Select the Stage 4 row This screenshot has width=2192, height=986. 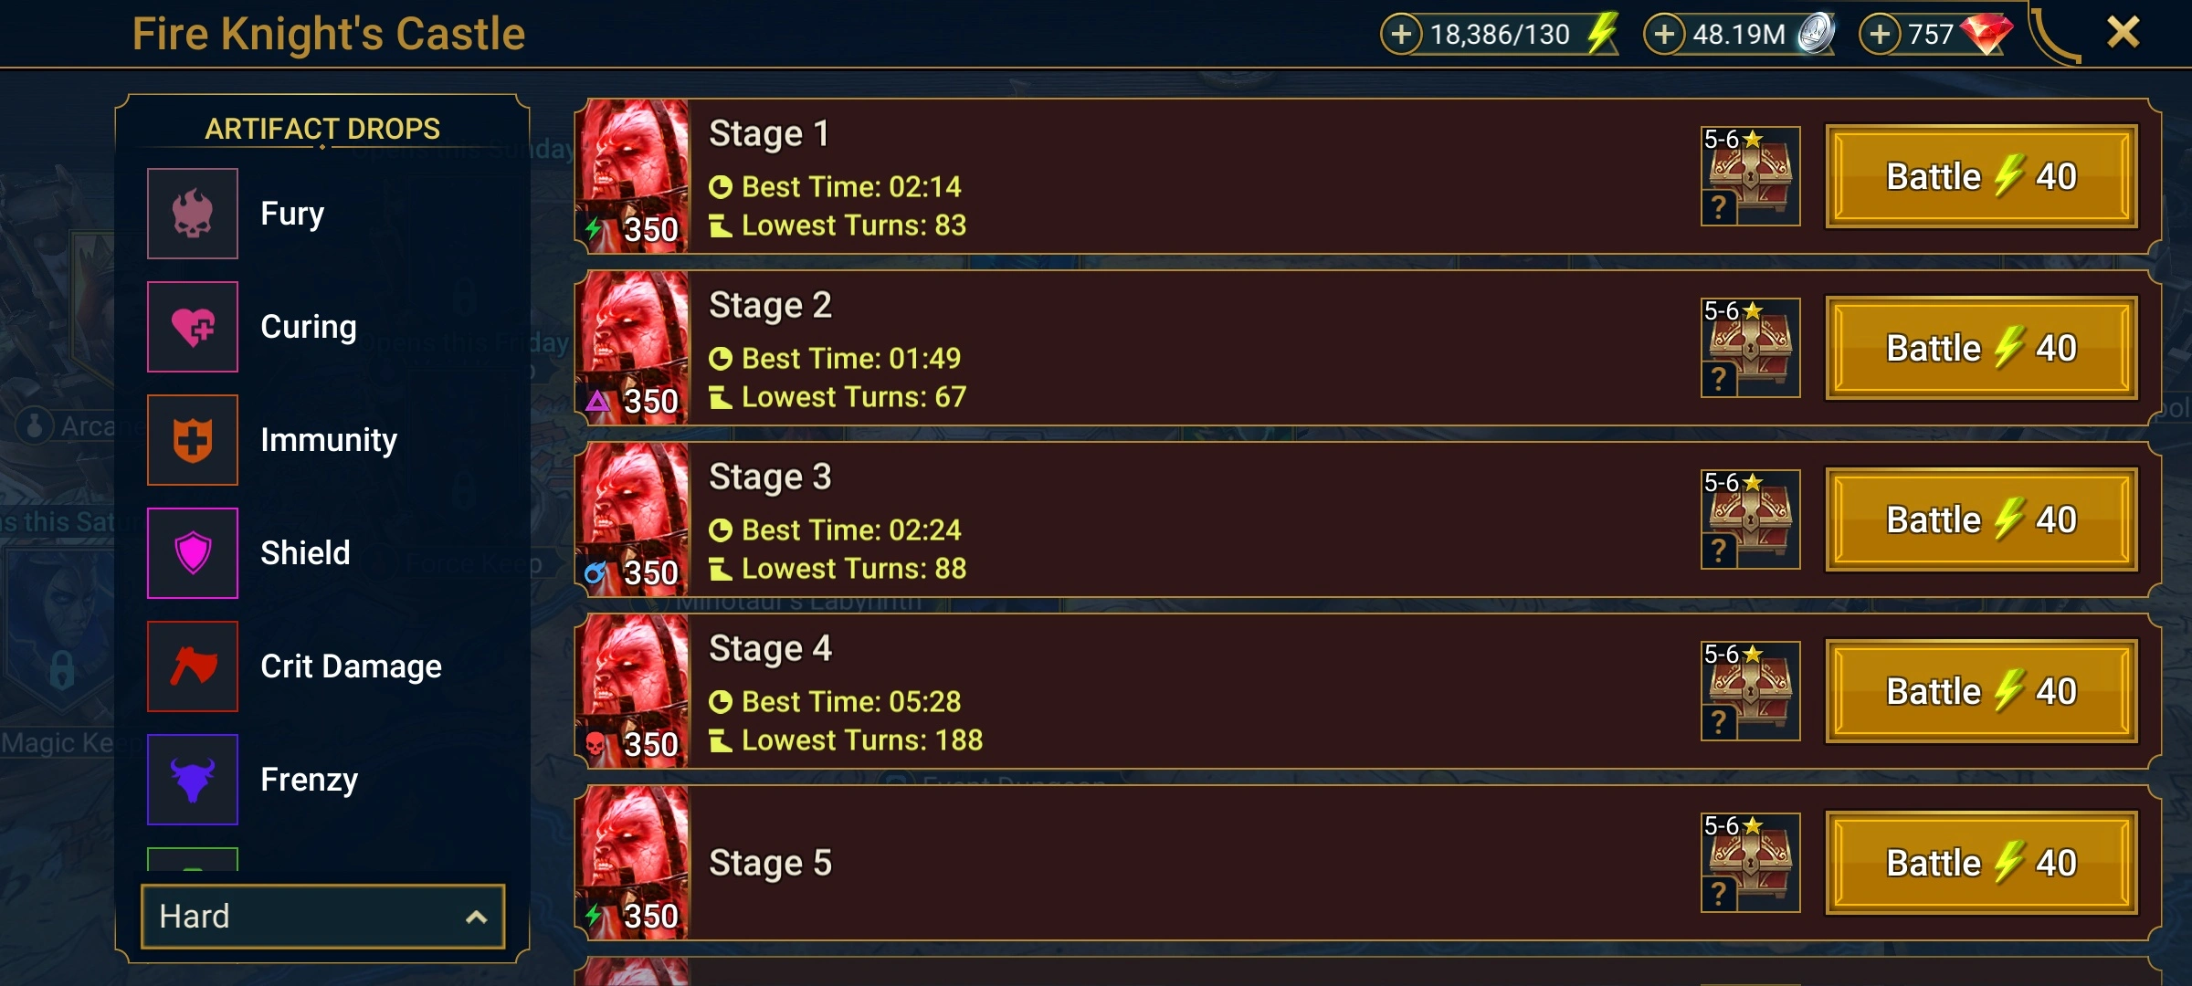1367,691
